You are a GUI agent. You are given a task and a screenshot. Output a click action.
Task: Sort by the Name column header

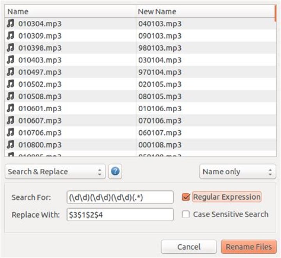(70, 11)
